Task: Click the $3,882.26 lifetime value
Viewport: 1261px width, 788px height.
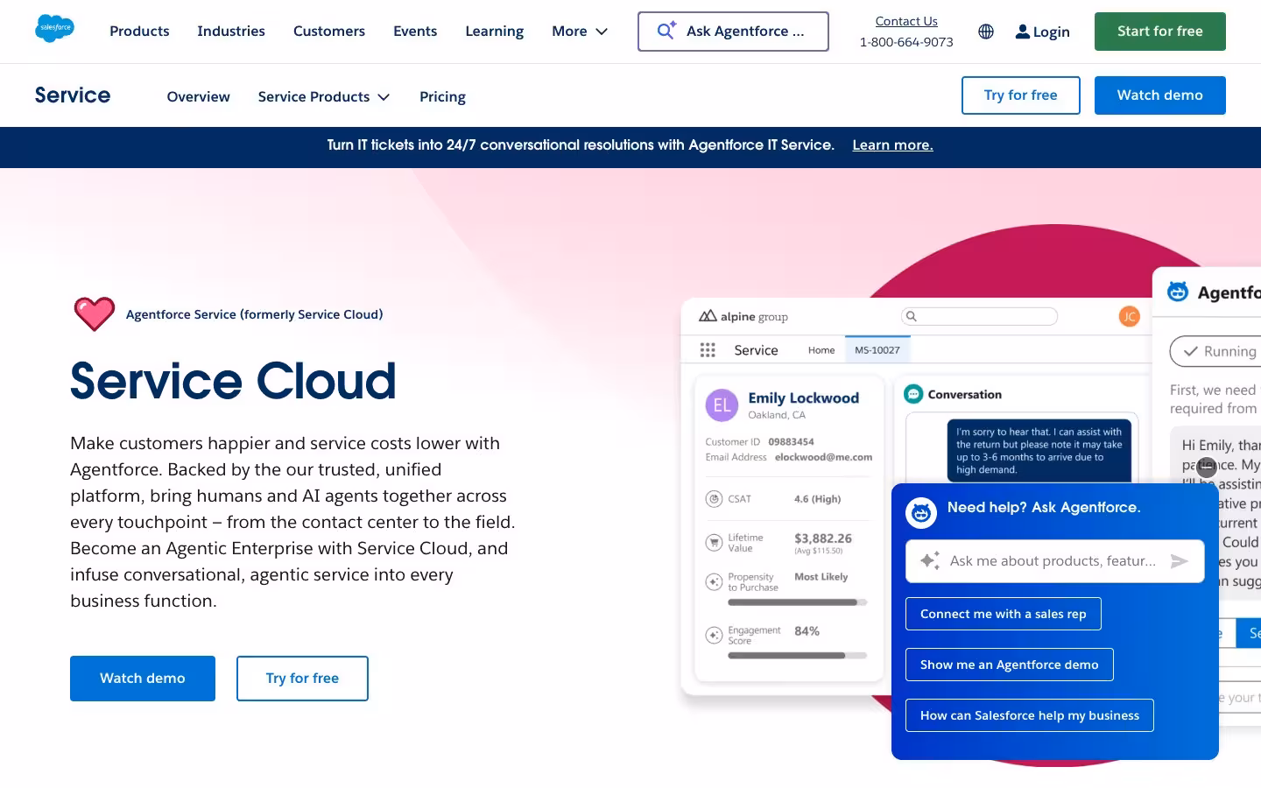Action: click(x=823, y=538)
